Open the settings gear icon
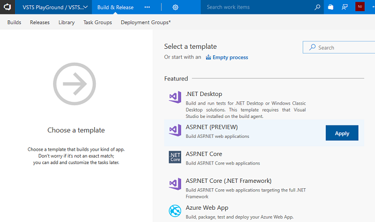Image resolution: width=375 pixels, height=222 pixels. [x=175, y=8]
